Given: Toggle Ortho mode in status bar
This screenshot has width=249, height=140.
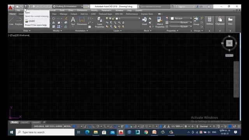Looking at the screenshot, I should (94, 126).
